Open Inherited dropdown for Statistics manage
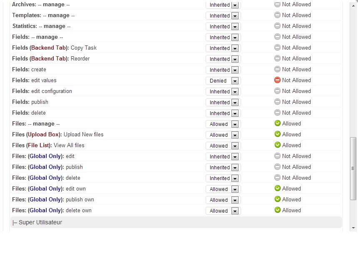 [x=223, y=26]
